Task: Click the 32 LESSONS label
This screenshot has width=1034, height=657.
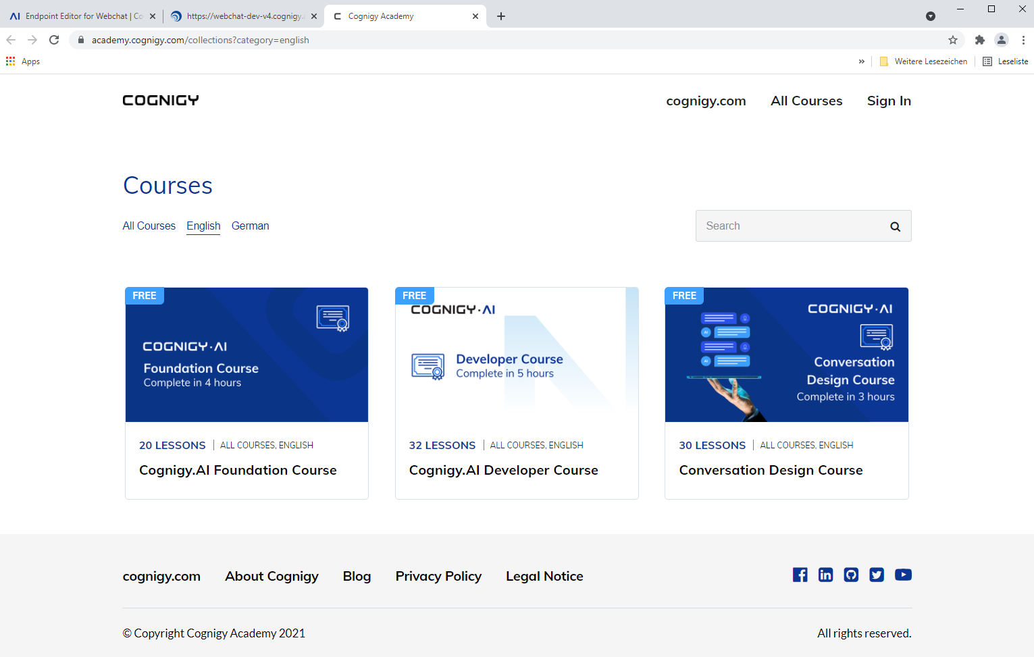Action: coord(442,445)
